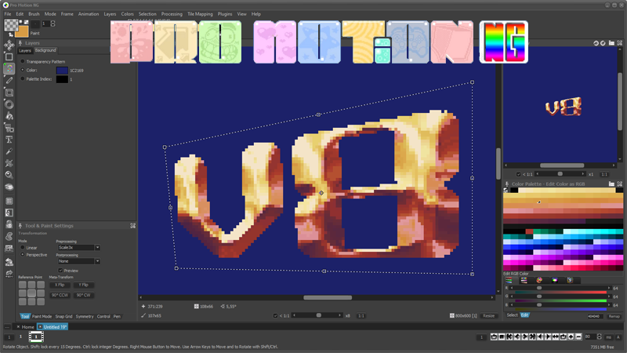The image size is (627, 353).
Task: Switch to the Snap Grid tab
Action: [x=63, y=317]
